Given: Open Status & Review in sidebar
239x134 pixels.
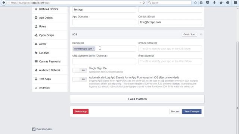Looking at the screenshot, I should [50, 9].
